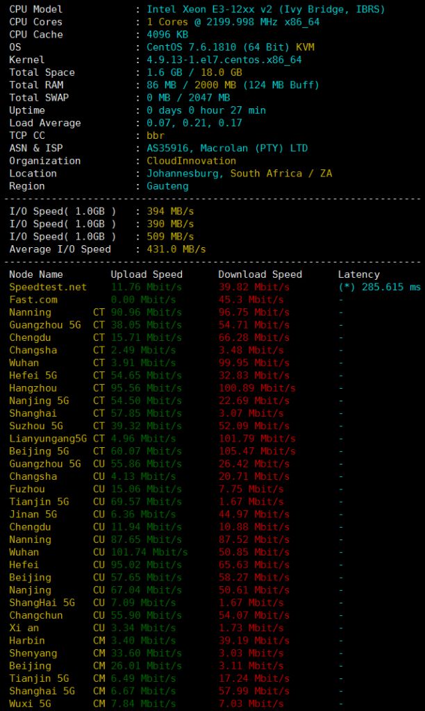The height and width of the screenshot is (711, 425).
Task: Click the organization value CloudInnovation
Action: [x=192, y=161]
